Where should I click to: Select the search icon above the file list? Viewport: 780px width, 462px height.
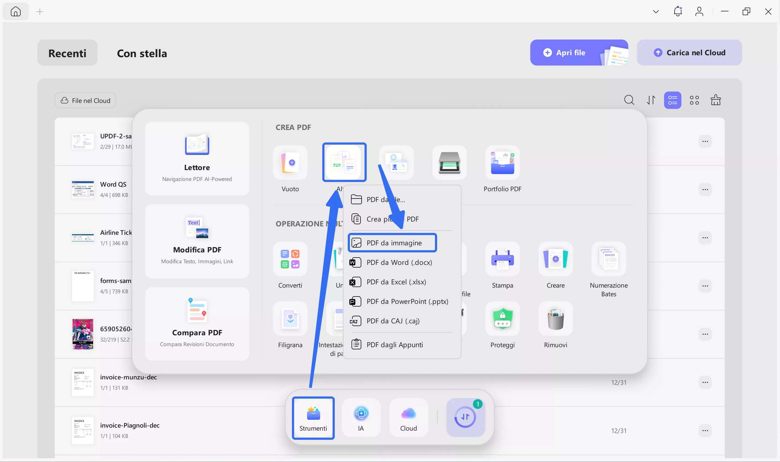[629, 100]
